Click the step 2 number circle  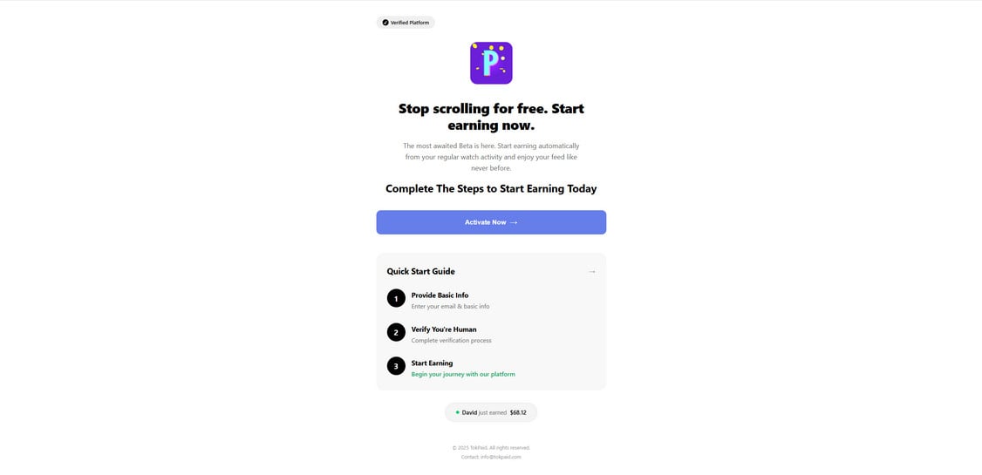pos(396,332)
